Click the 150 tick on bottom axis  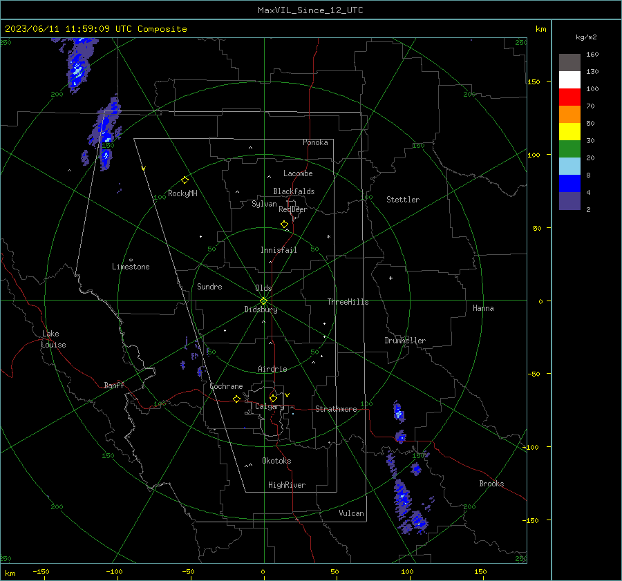(x=480, y=571)
